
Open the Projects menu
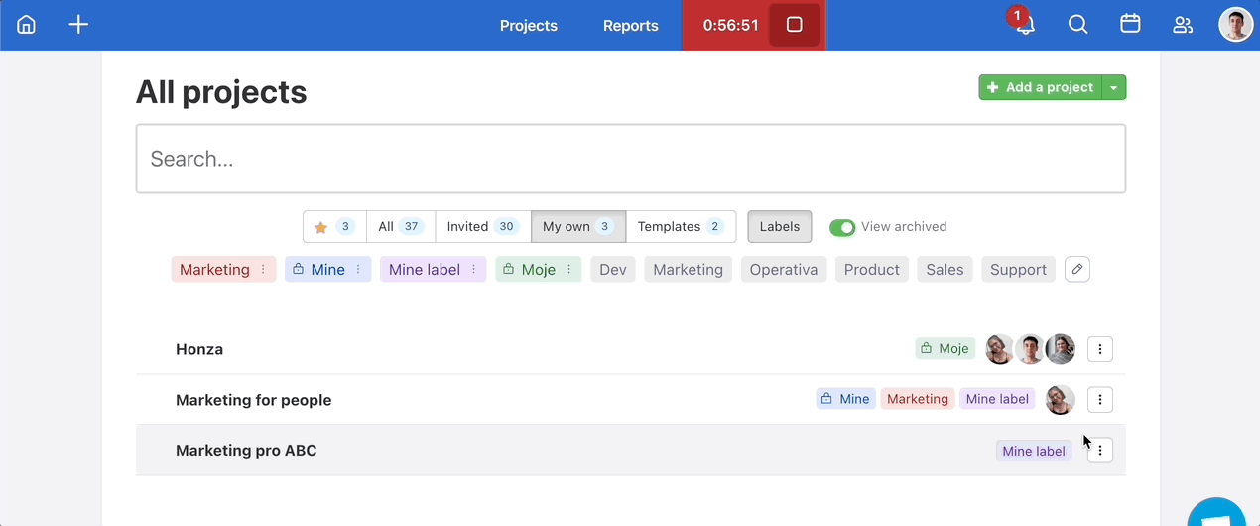[x=529, y=25]
